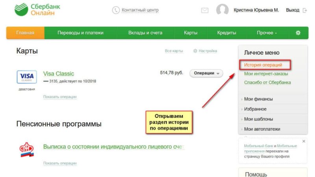Click Контактный центр link
The height and width of the screenshot is (177, 315).
pos(140,10)
